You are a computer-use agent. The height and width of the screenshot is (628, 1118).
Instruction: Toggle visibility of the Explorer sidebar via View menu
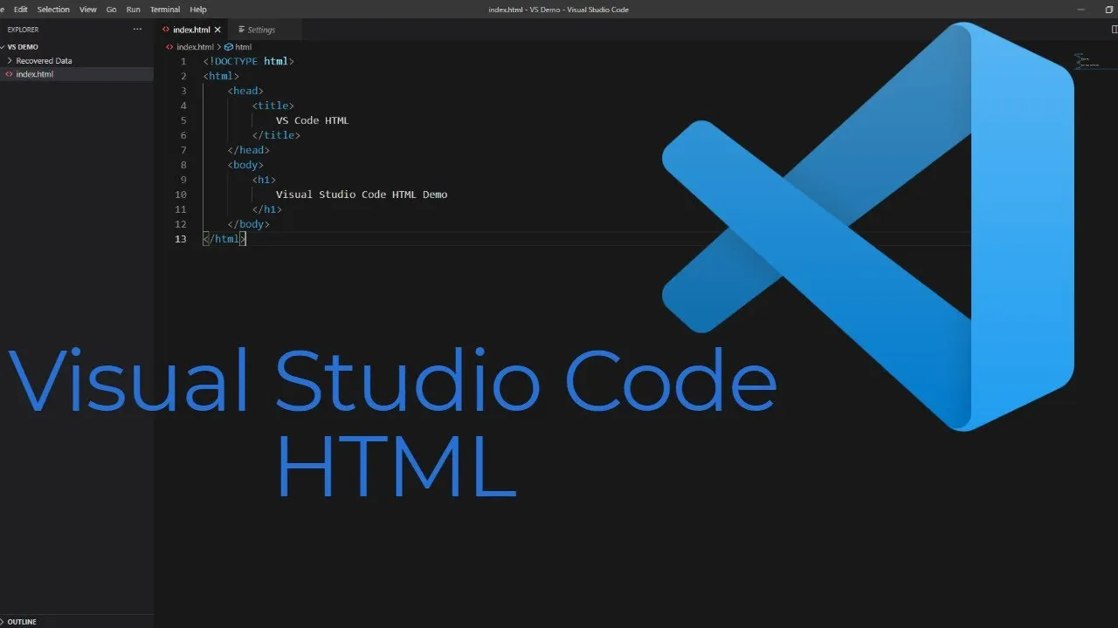click(x=87, y=10)
